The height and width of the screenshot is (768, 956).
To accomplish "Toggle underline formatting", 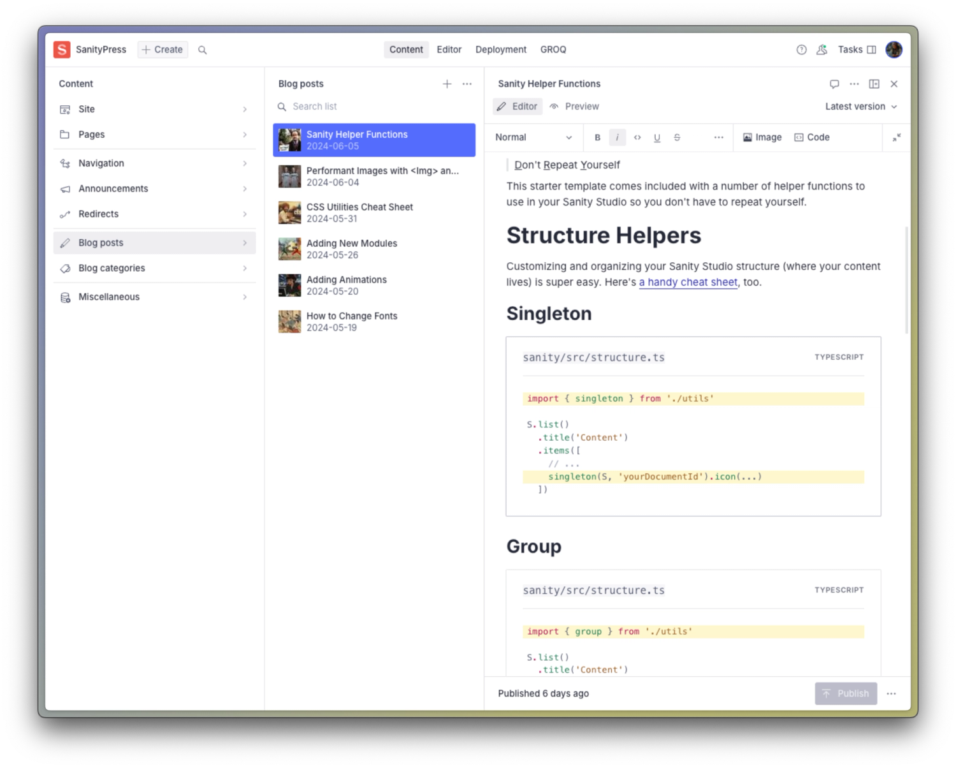I will [657, 137].
